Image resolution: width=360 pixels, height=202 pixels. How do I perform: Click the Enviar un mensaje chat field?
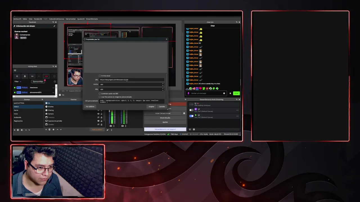pyautogui.click(x=207, y=93)
